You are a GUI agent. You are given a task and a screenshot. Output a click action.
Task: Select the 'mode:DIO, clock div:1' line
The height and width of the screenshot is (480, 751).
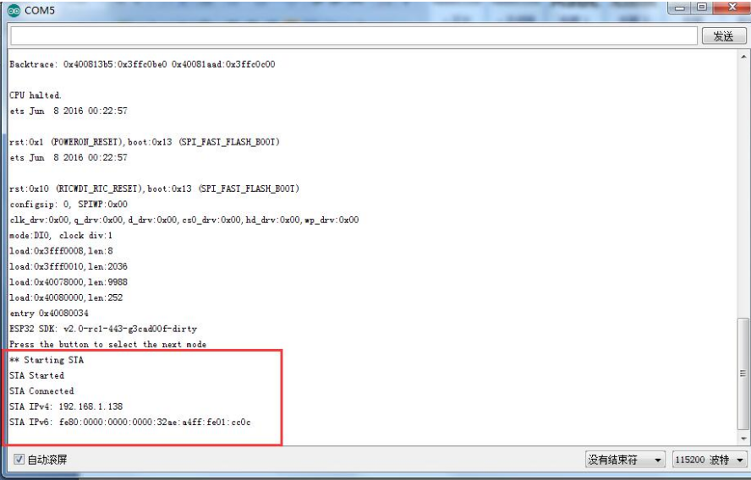(61, 236)
